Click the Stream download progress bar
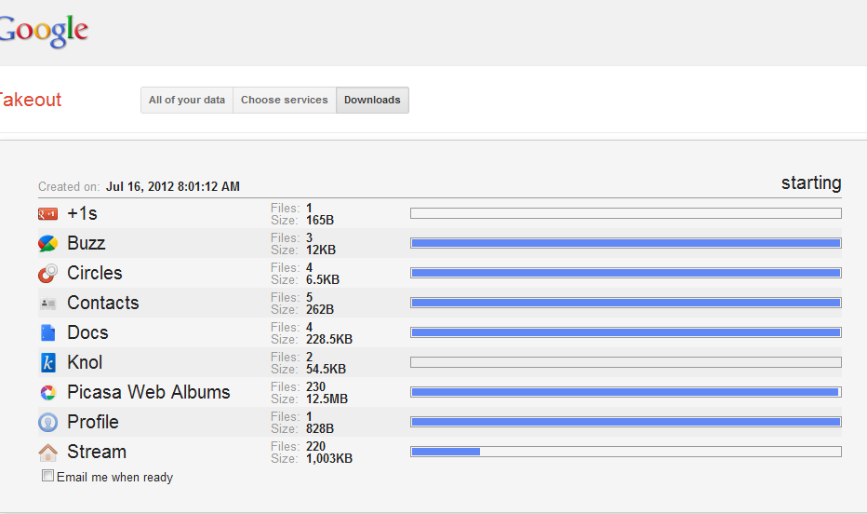867x514 pixels. tap(625, 452)
